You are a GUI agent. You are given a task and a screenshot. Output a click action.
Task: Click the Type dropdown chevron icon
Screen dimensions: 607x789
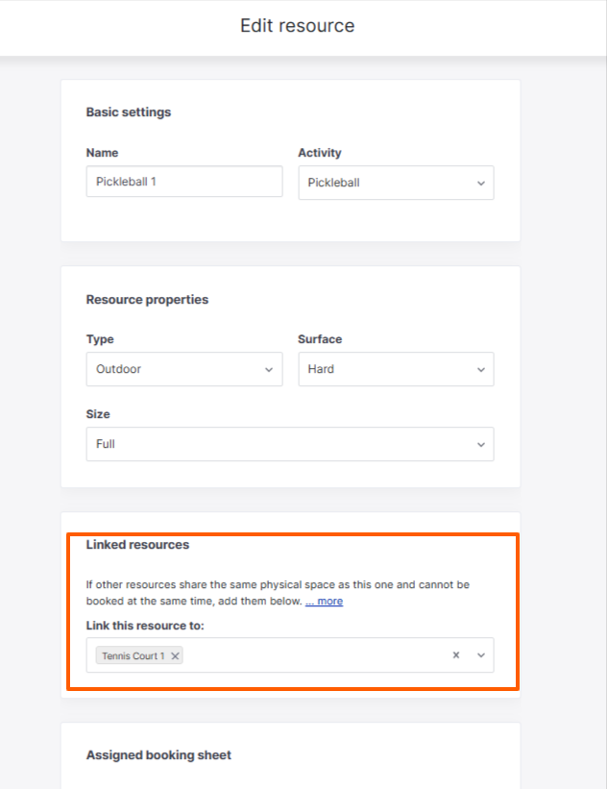point(269,370)
